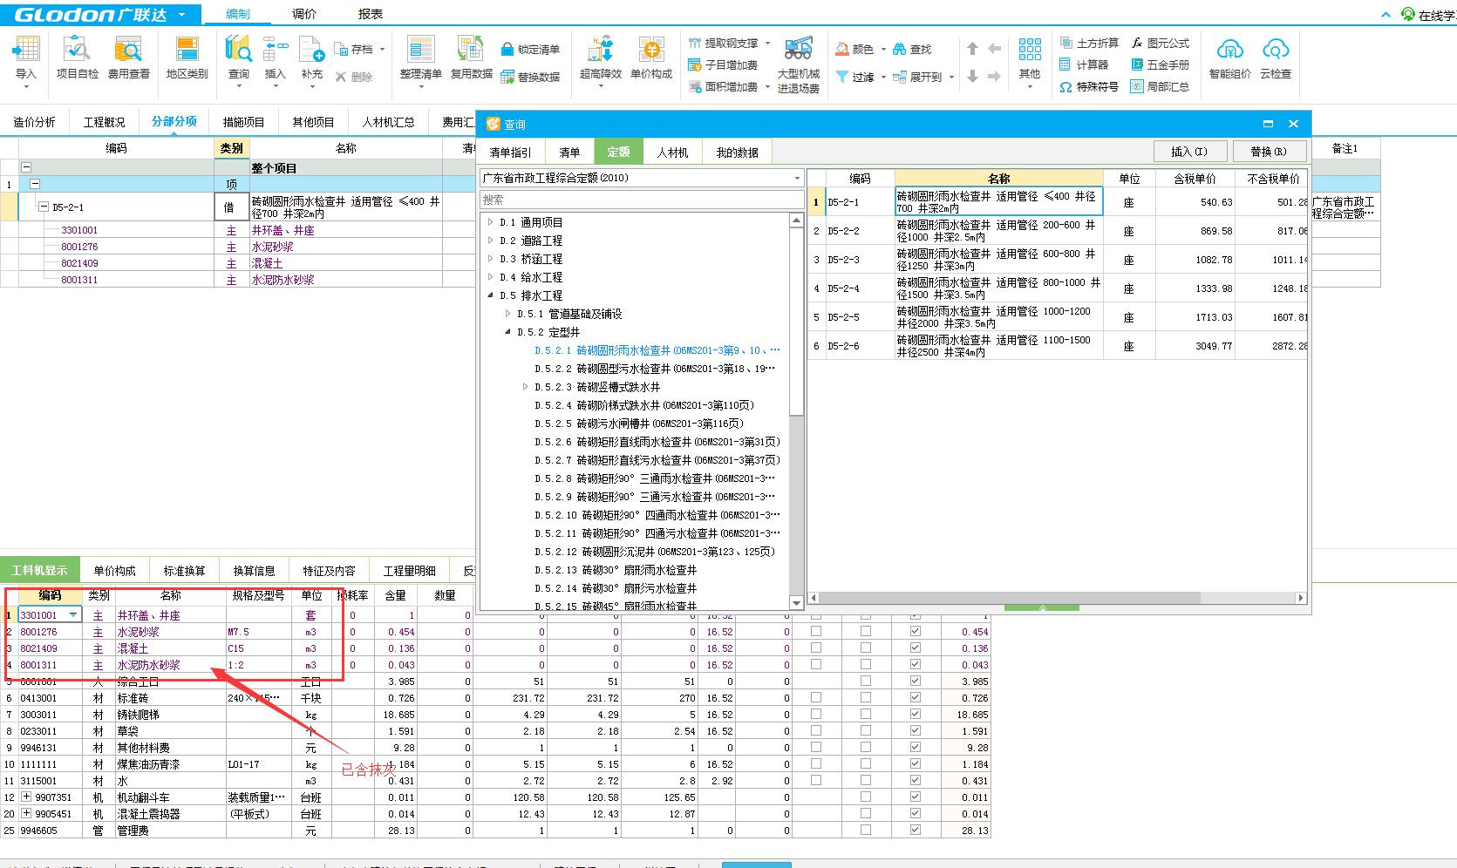This screenshot has width=1457, height=868.
Task: Click the 替换(R) button in query dialog
Action: pyautogui.click(x=1269, y=152)
